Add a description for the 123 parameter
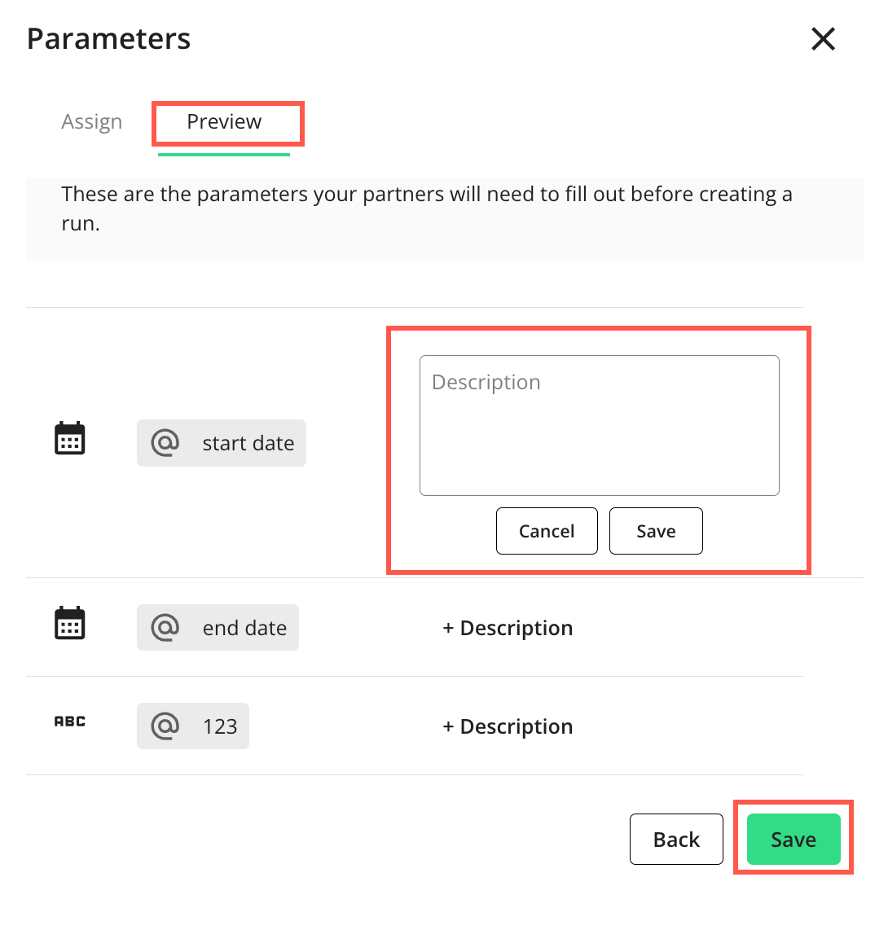The width and height of the screenshot is (888, 943). pos(508,726)
